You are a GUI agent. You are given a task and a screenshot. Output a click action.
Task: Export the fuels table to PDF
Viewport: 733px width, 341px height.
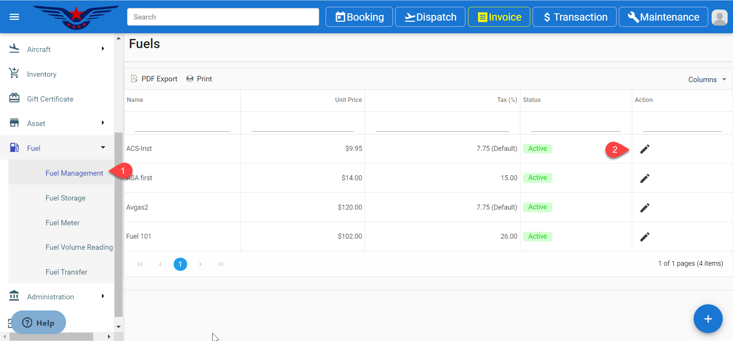point(154,79)
